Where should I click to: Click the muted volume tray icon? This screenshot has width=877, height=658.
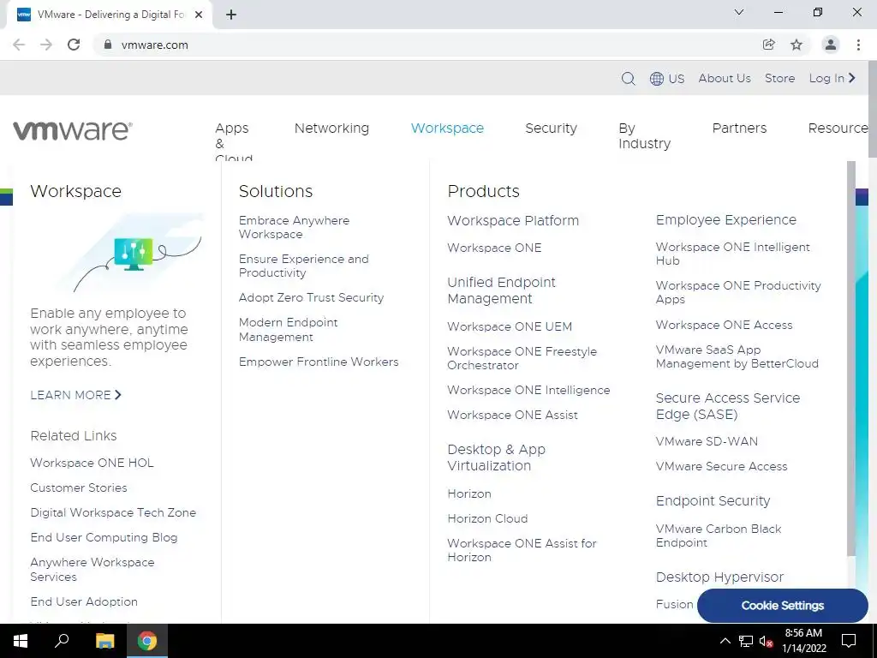click(767, 641)
